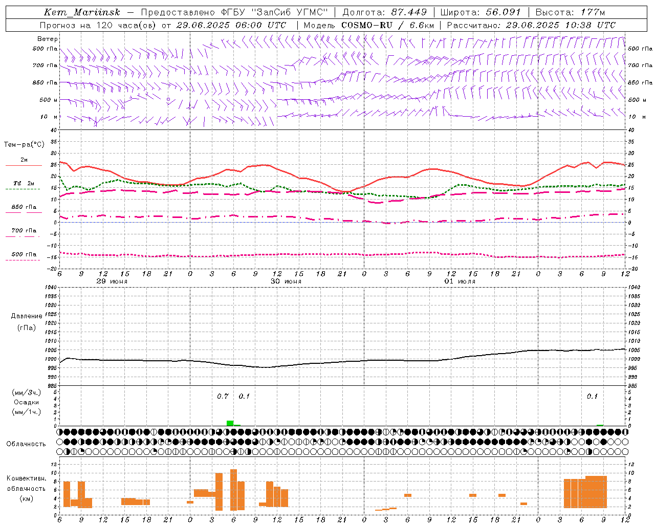Click the Тем-ра(°C) temperature axis title

(x=24, y=145)
